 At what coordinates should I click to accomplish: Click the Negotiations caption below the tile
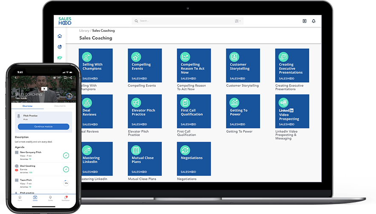tap(187, 179)
